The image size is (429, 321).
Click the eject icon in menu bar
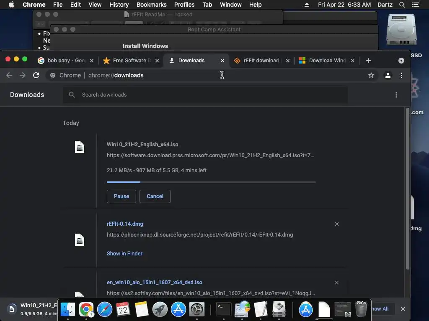[307, 5]
